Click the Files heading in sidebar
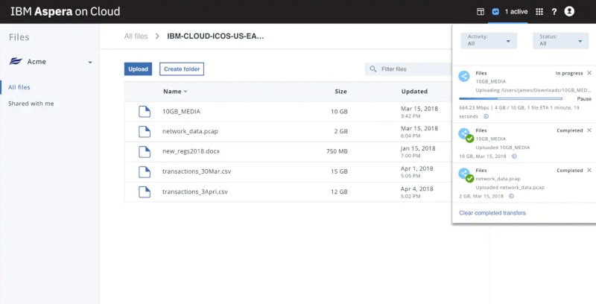The width and height of the screenshot is (596, 304). (19, 37)
